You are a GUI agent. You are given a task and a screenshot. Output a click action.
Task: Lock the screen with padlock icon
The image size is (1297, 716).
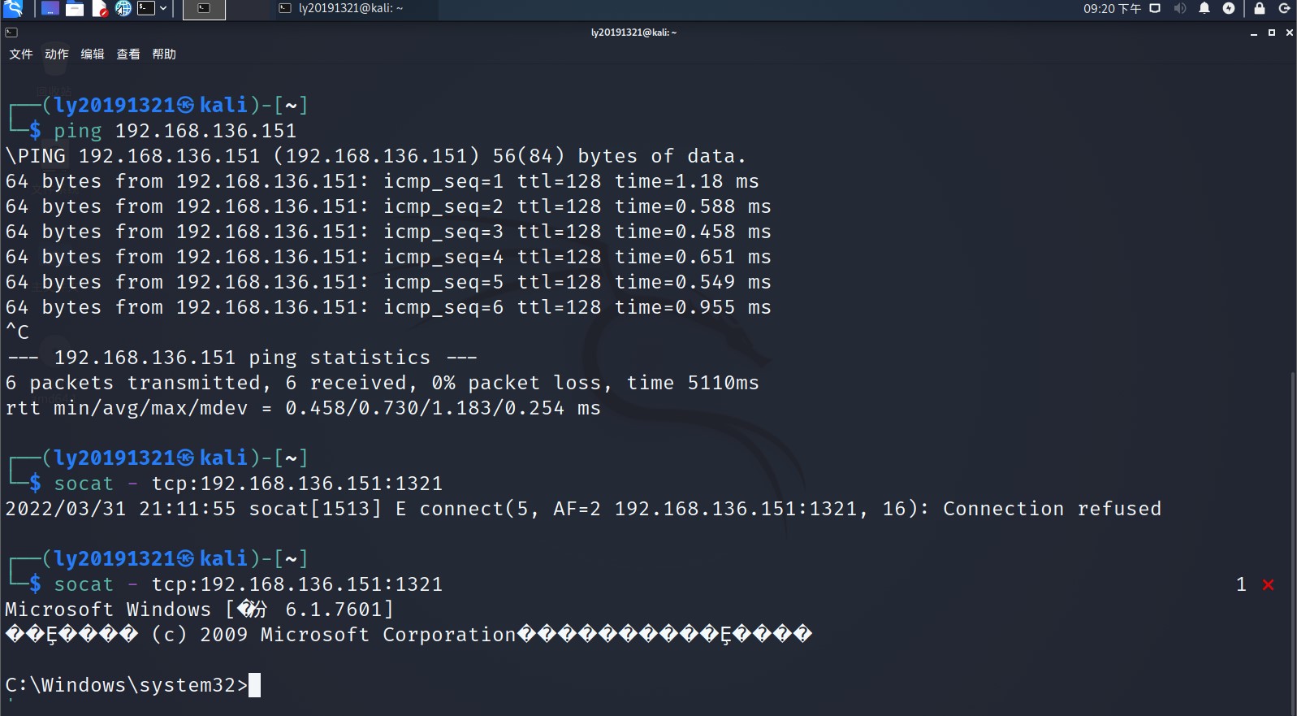click(1260, 9)
